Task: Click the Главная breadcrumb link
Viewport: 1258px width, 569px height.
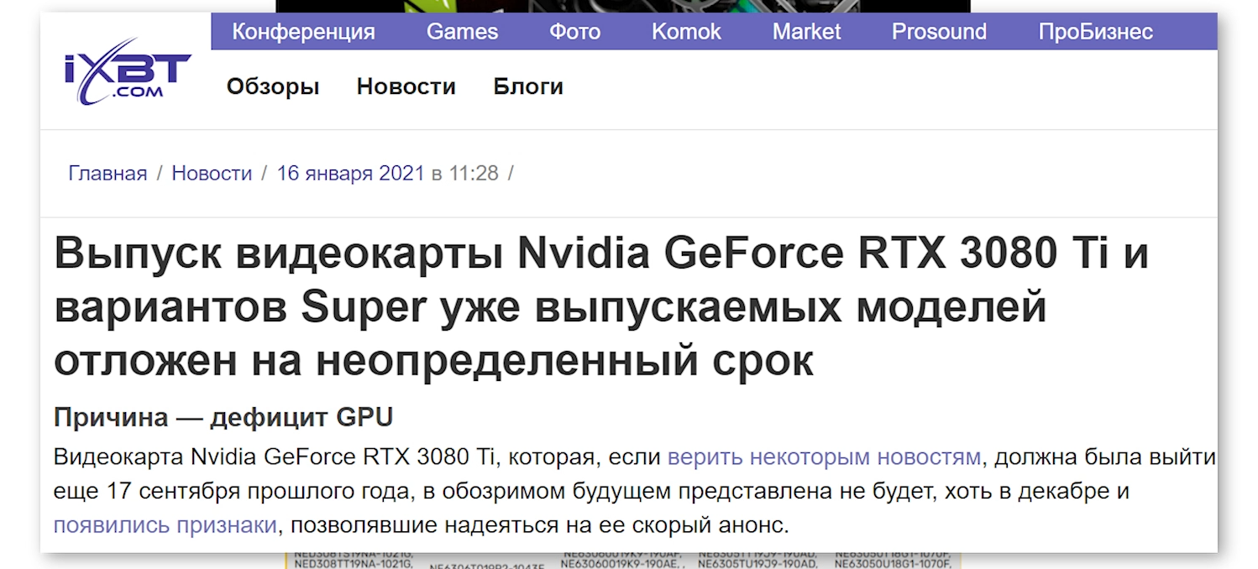Action: [107, 174]
